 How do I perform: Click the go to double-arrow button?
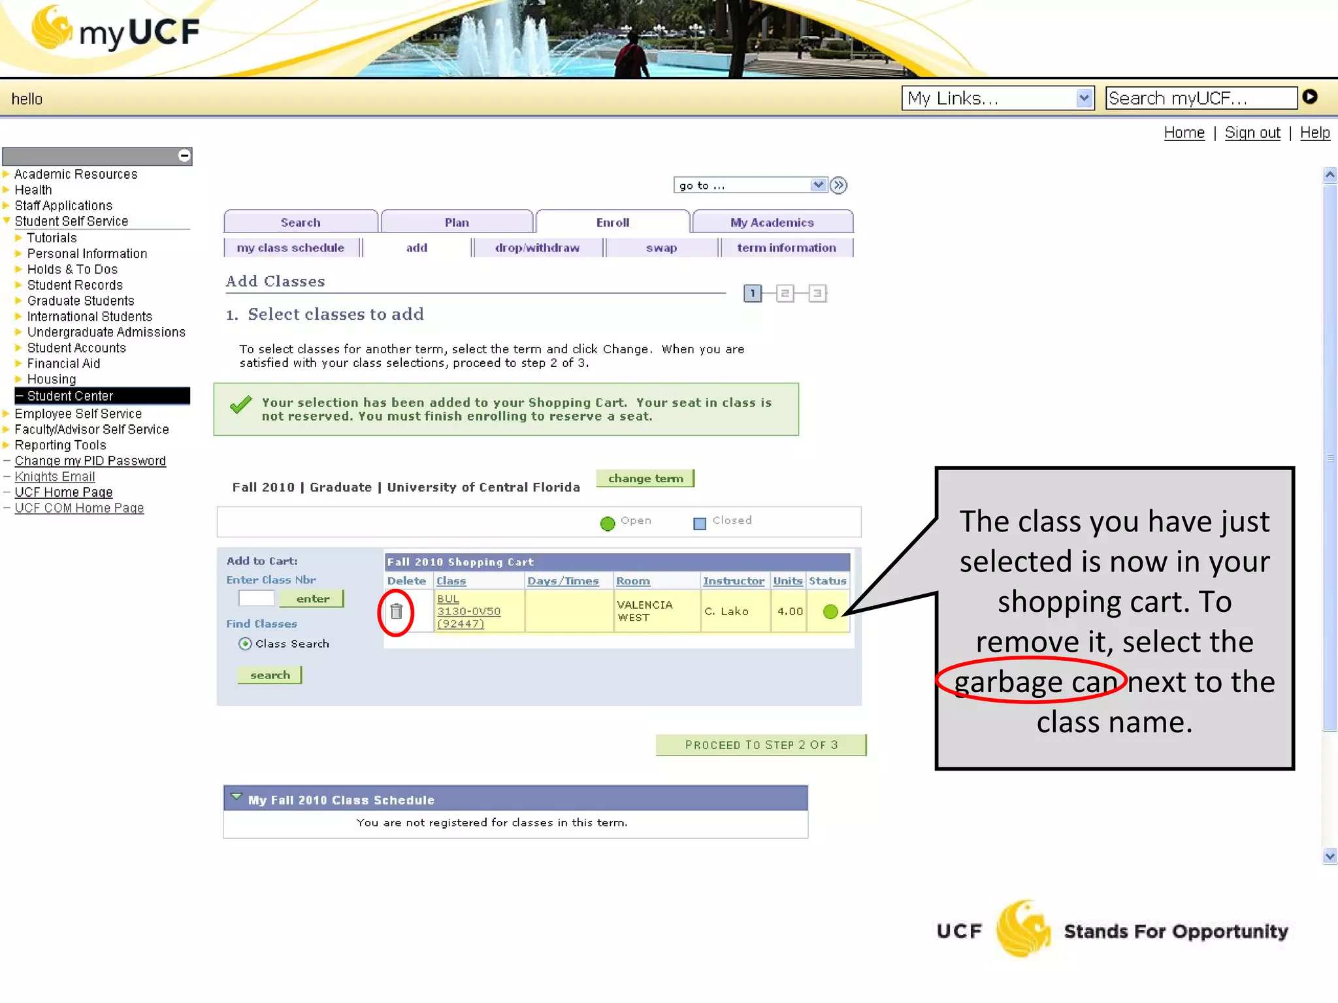838,185
